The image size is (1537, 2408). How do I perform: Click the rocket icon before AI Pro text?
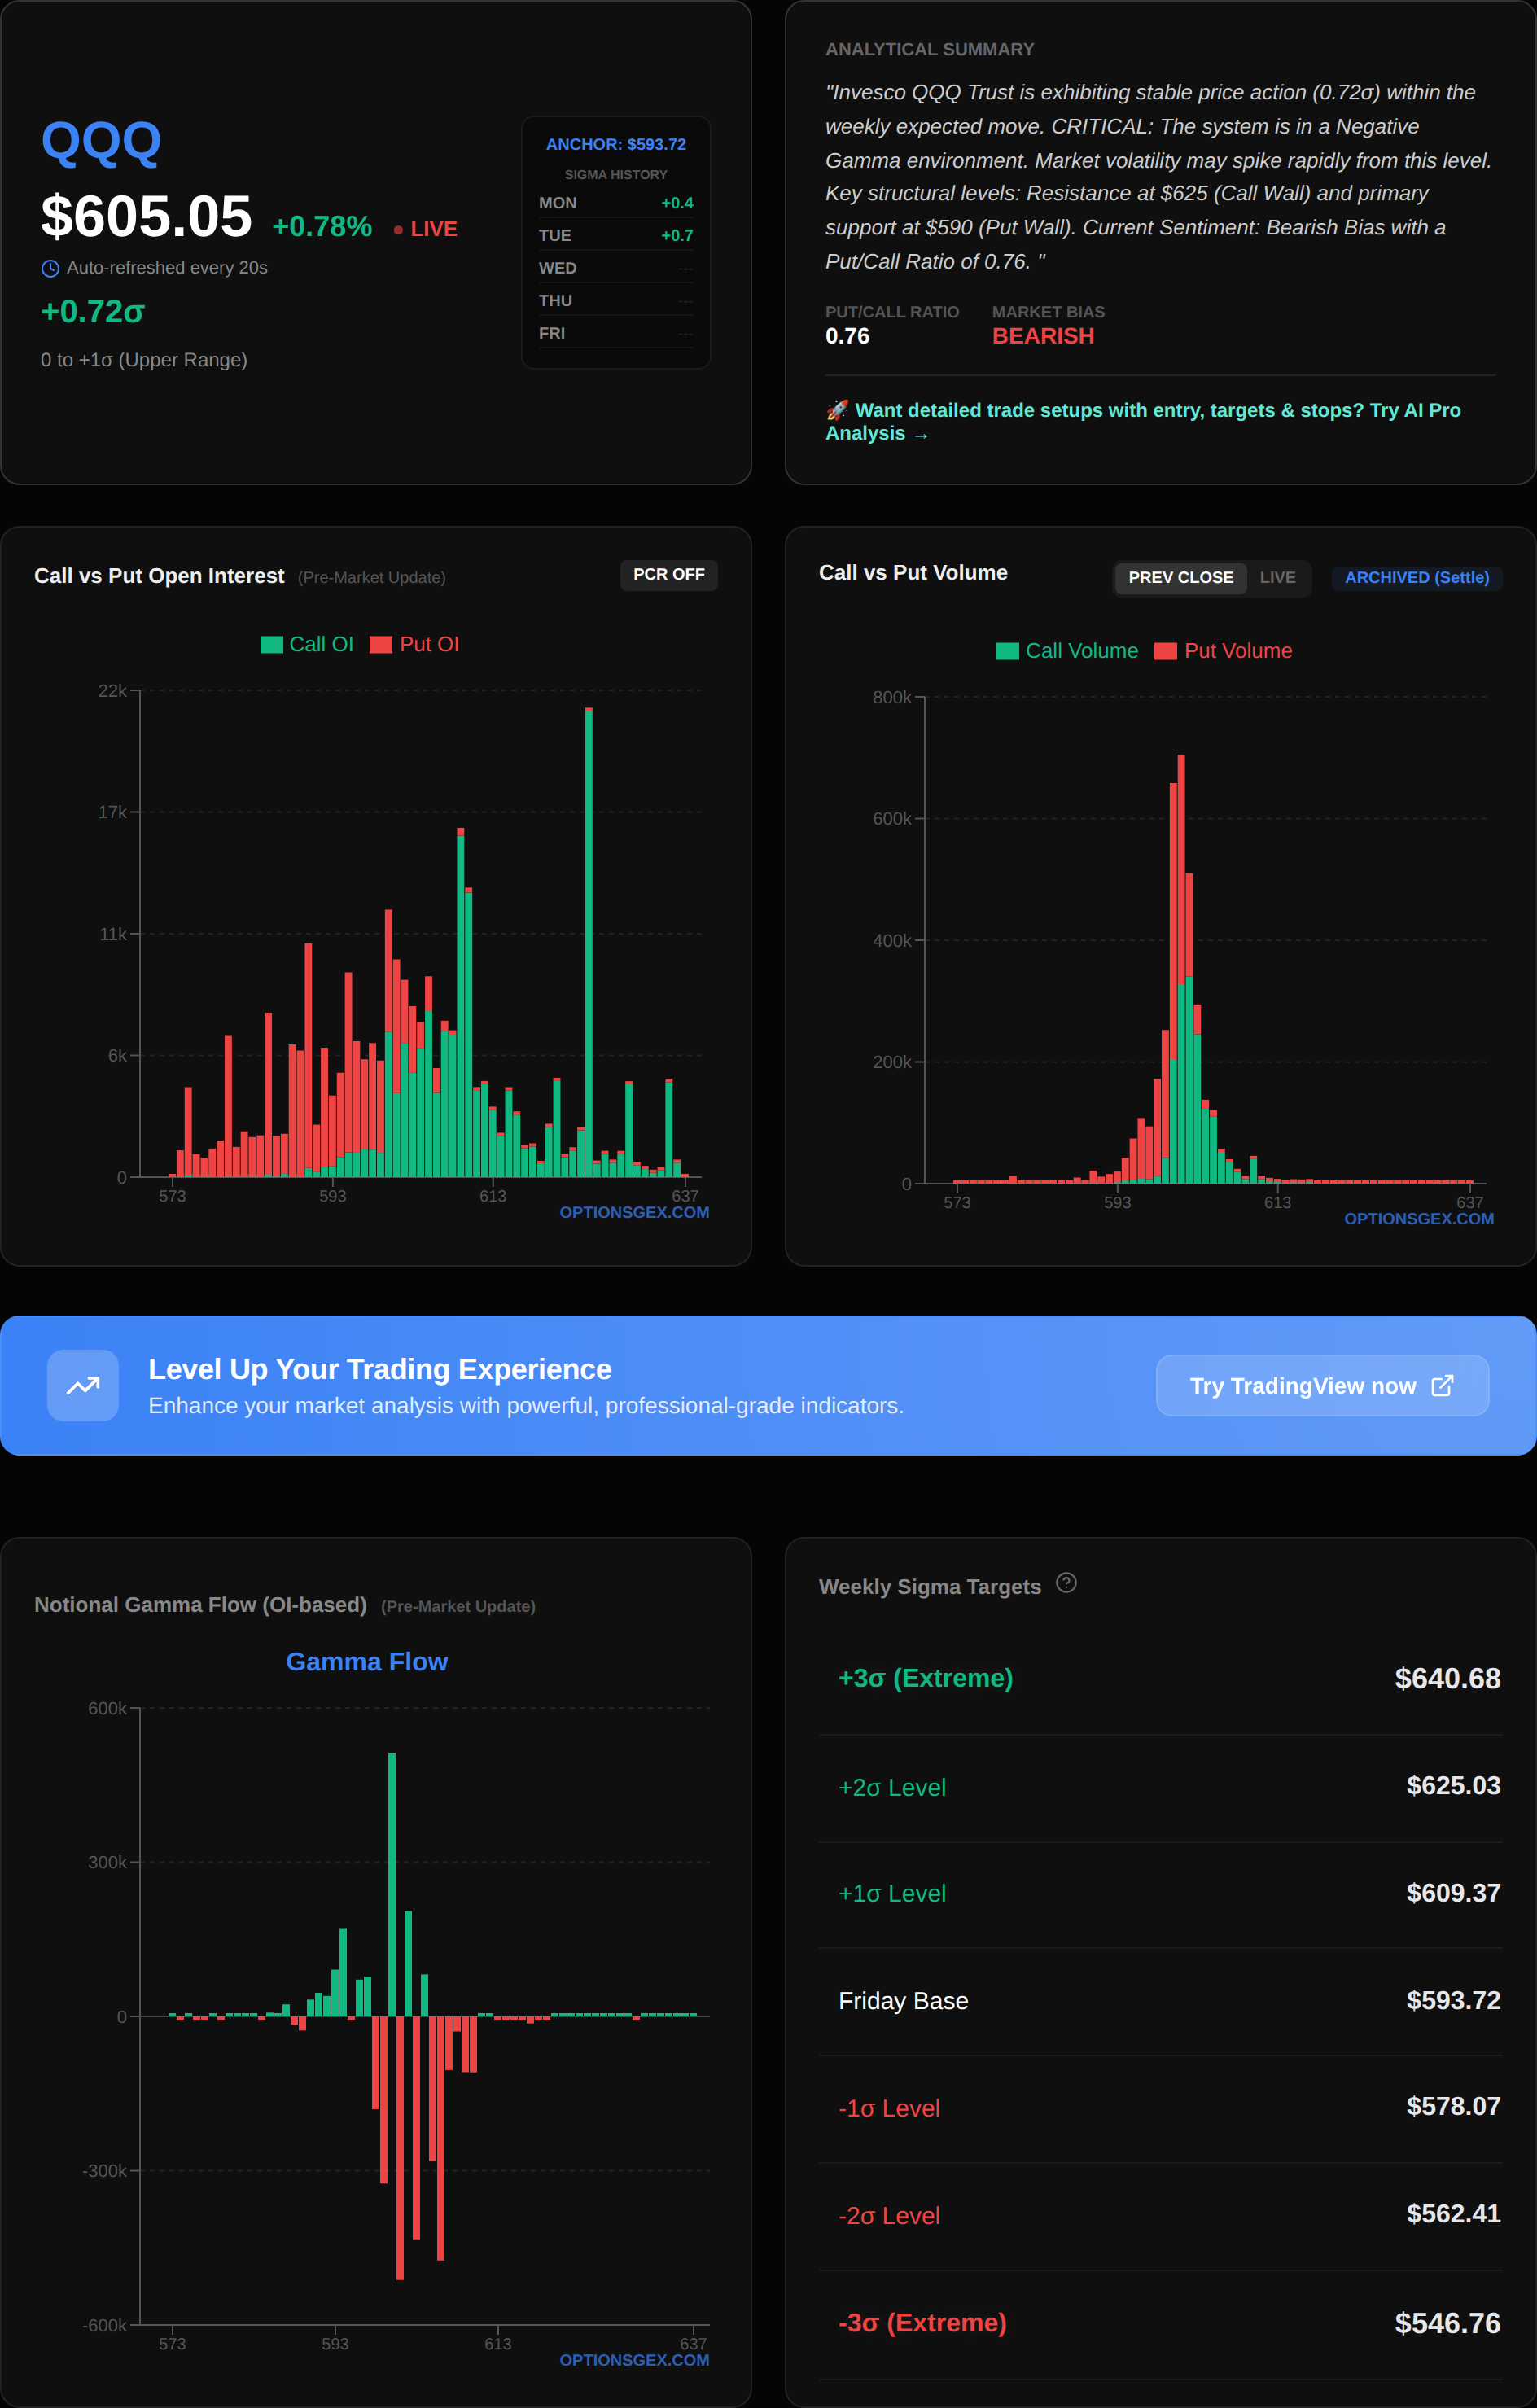(837, 410)
